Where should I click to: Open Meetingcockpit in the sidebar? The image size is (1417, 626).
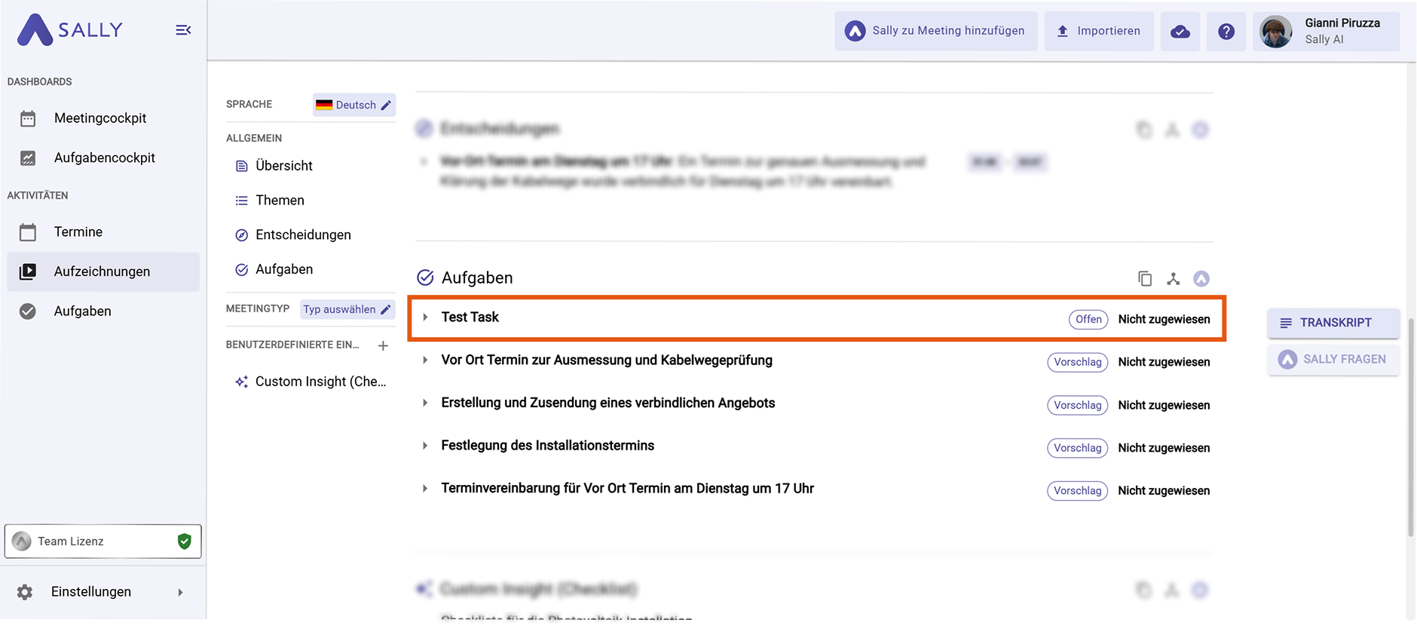[100, 118]
